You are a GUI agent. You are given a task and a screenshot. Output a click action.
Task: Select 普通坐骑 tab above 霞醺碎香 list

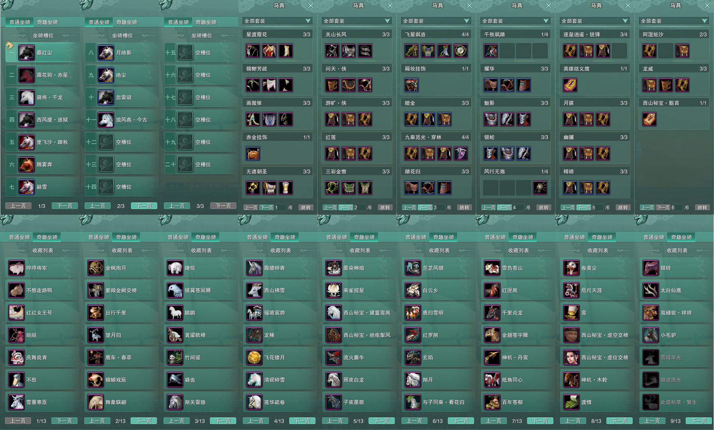point(257,237)
